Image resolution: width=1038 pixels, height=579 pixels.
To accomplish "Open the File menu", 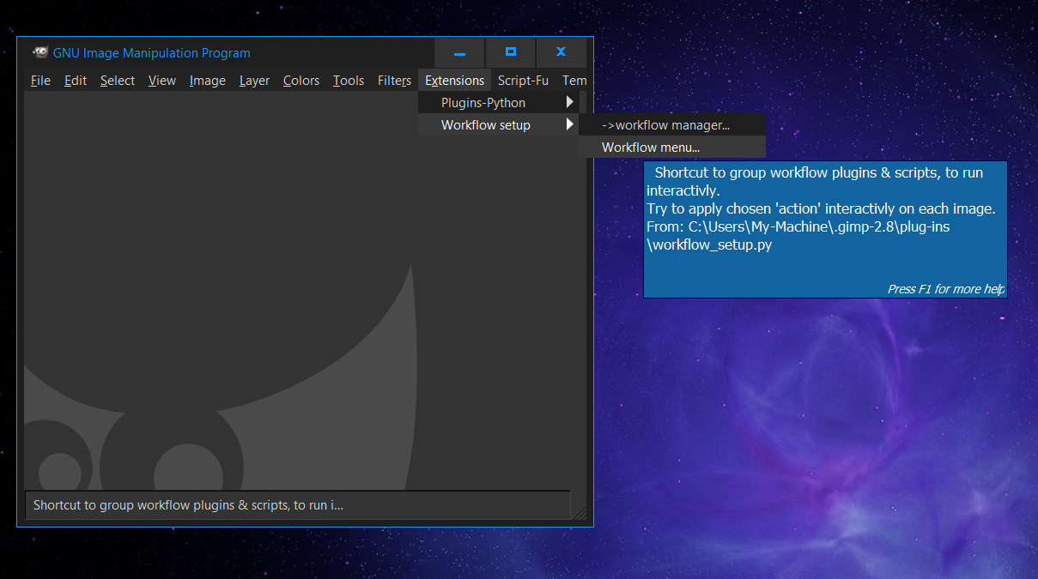I will tap(40, 81).
